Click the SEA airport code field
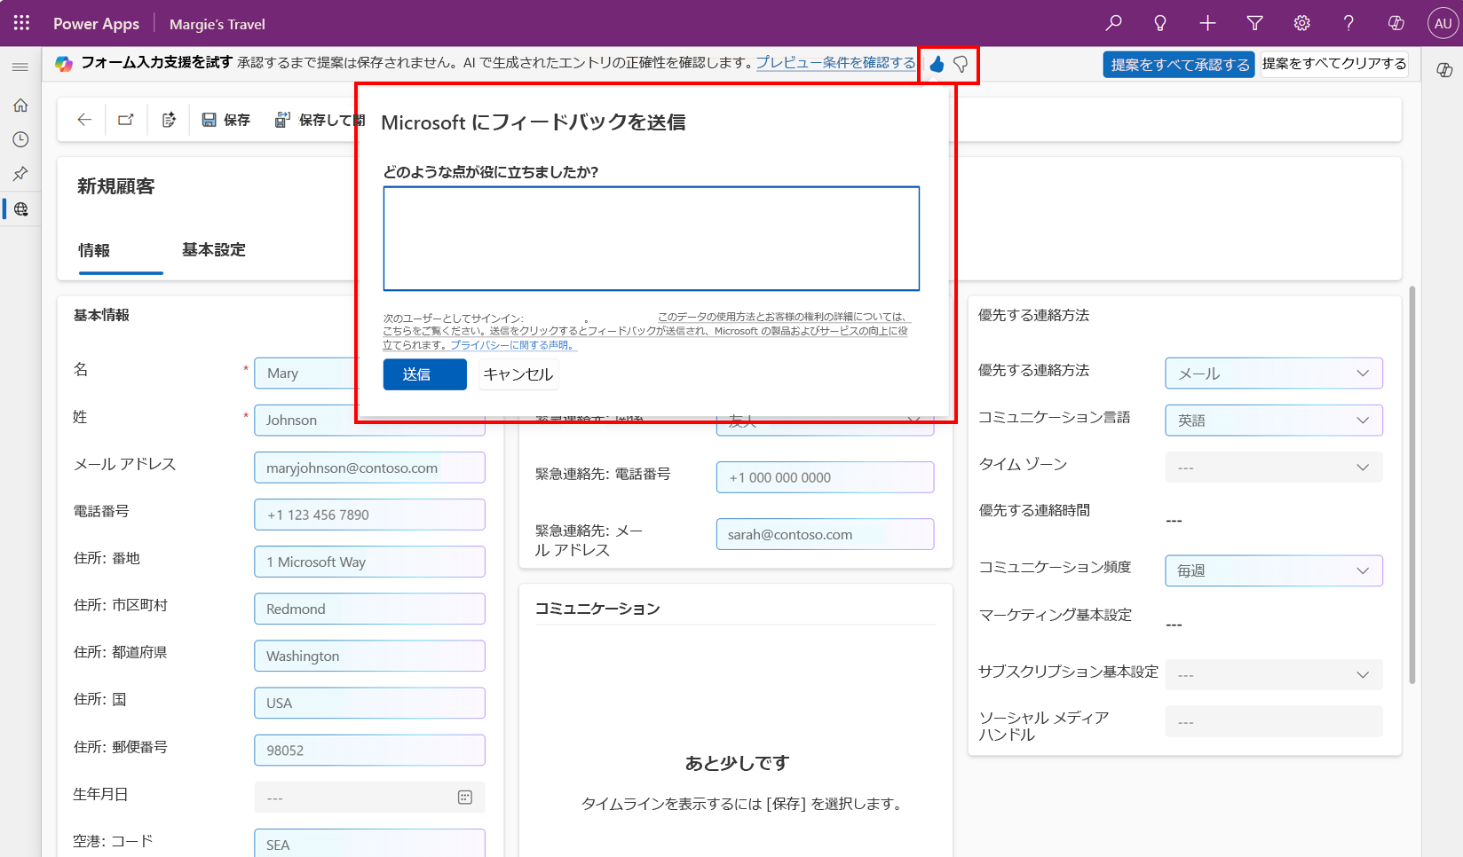The width and height of the screenshot is (1463, 857). [369, 844]
